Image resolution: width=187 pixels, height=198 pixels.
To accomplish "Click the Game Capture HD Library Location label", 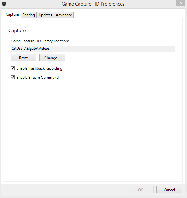I will tap(40, 41).
